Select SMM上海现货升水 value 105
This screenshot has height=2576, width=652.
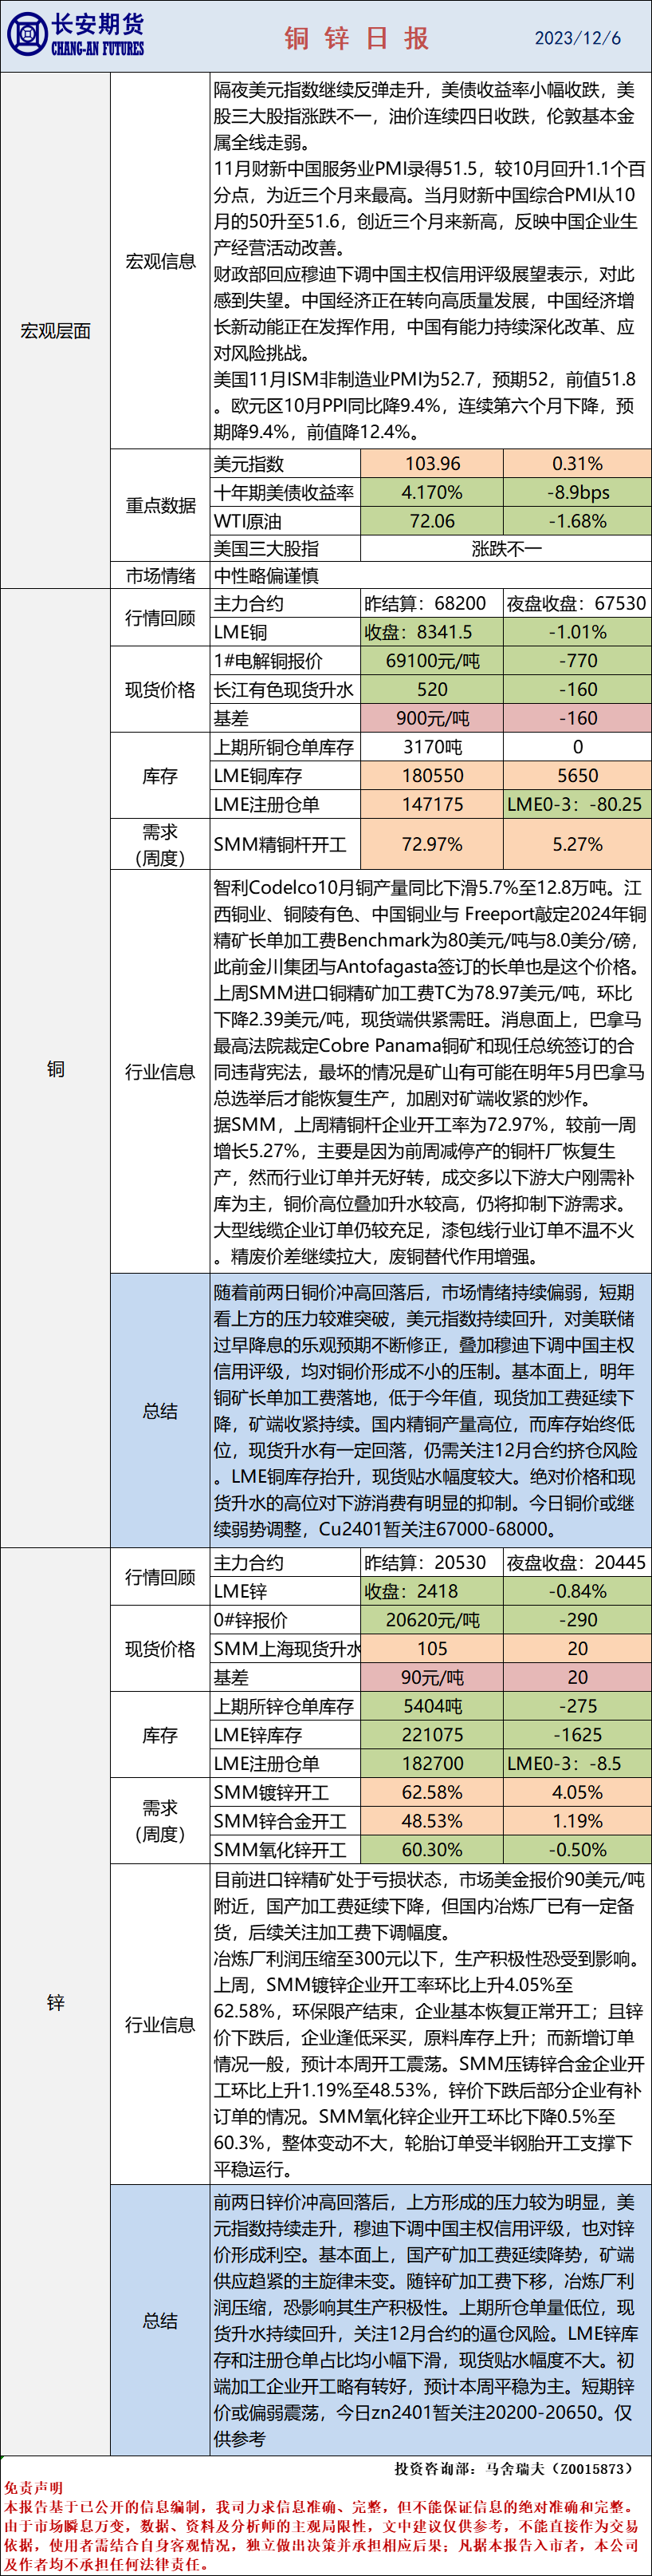[x=431, y=1649]
